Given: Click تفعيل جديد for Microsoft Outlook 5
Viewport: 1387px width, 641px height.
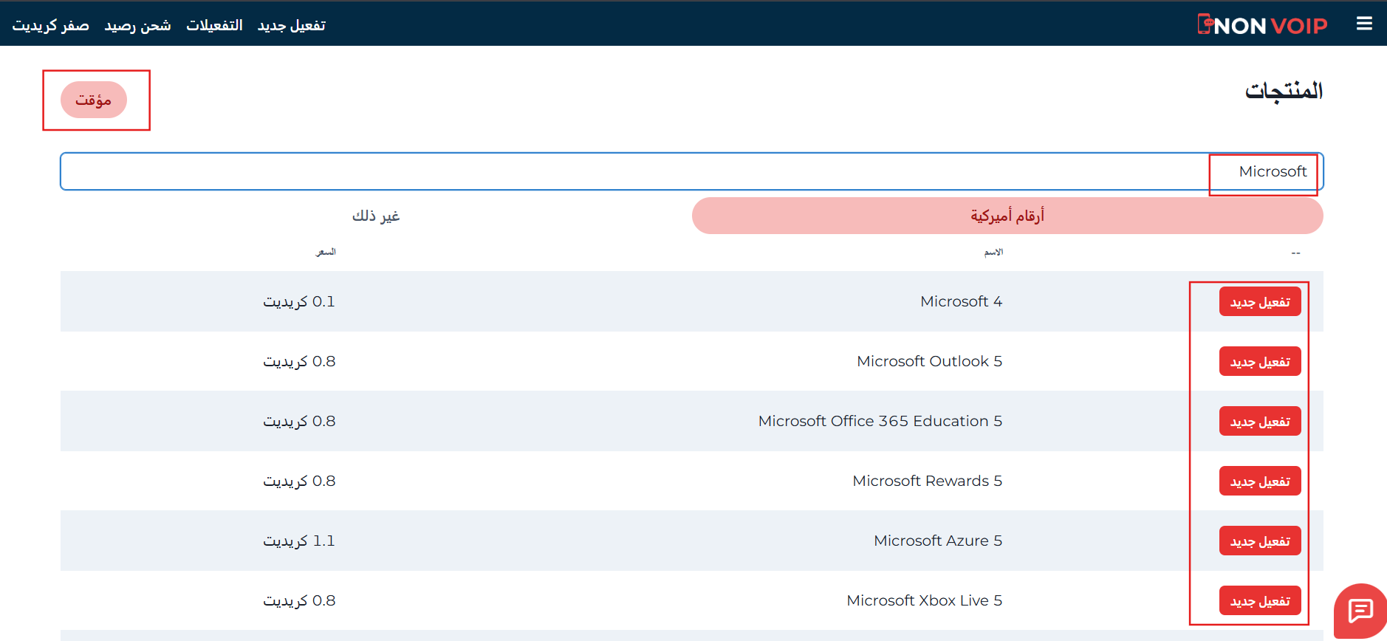Looking at the screenshot, I should pos(1260,361).
